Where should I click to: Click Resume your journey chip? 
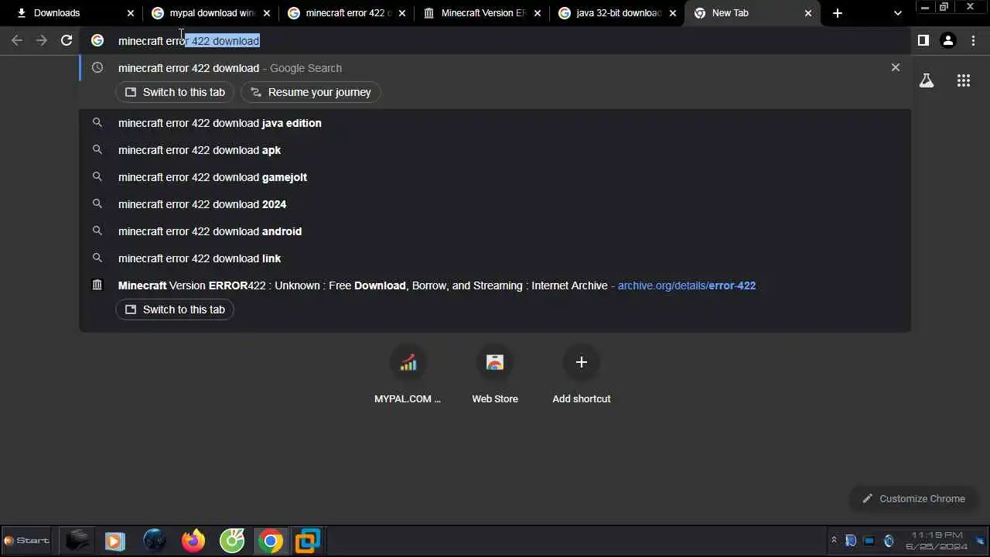click(x=311, y=92)
